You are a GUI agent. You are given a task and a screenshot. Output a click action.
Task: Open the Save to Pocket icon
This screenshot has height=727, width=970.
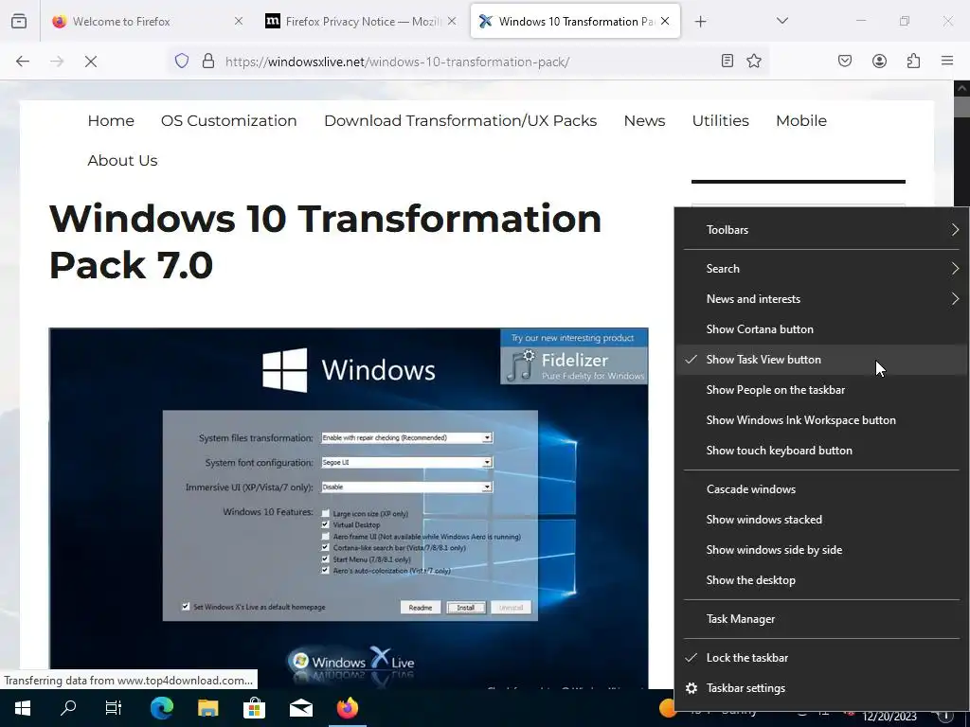tap(845, 61)
